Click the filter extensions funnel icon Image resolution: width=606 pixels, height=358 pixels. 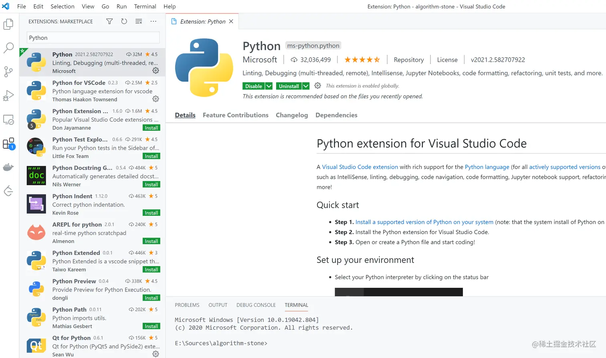click(109, 22)
